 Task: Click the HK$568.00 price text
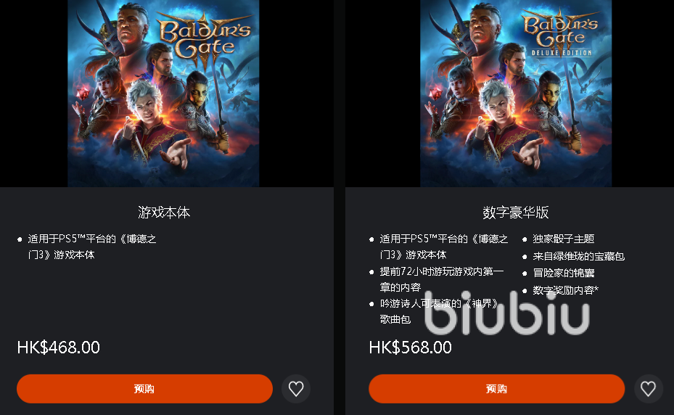[411, 348]
